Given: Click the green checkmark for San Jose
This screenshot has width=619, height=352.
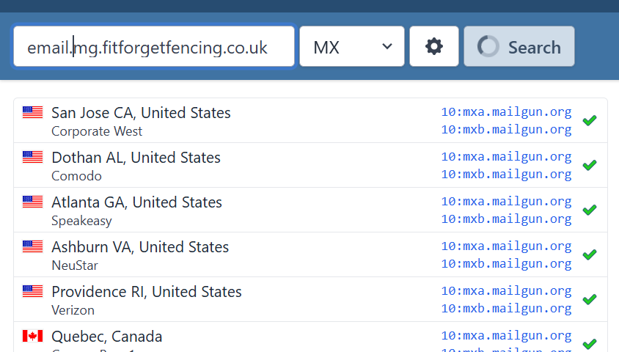Looking at the screenshot, I should click(589, 120).
